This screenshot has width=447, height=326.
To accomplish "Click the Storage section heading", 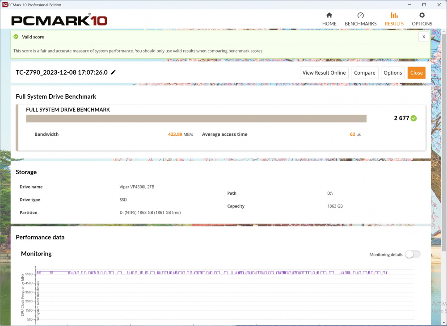I will (26, 172).
